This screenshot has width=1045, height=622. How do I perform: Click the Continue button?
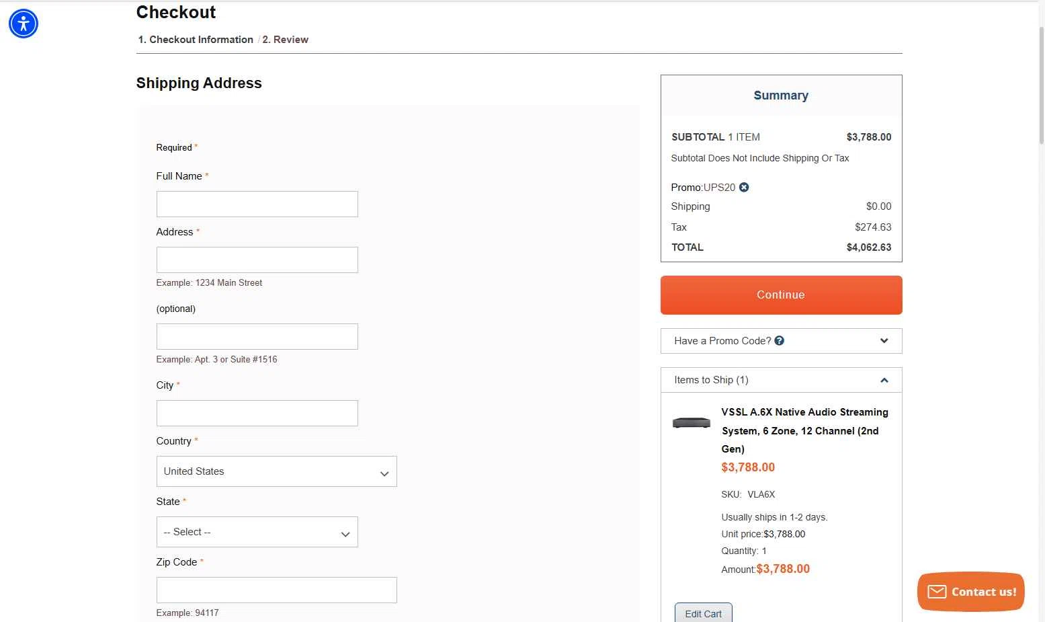tap(781, 295)
